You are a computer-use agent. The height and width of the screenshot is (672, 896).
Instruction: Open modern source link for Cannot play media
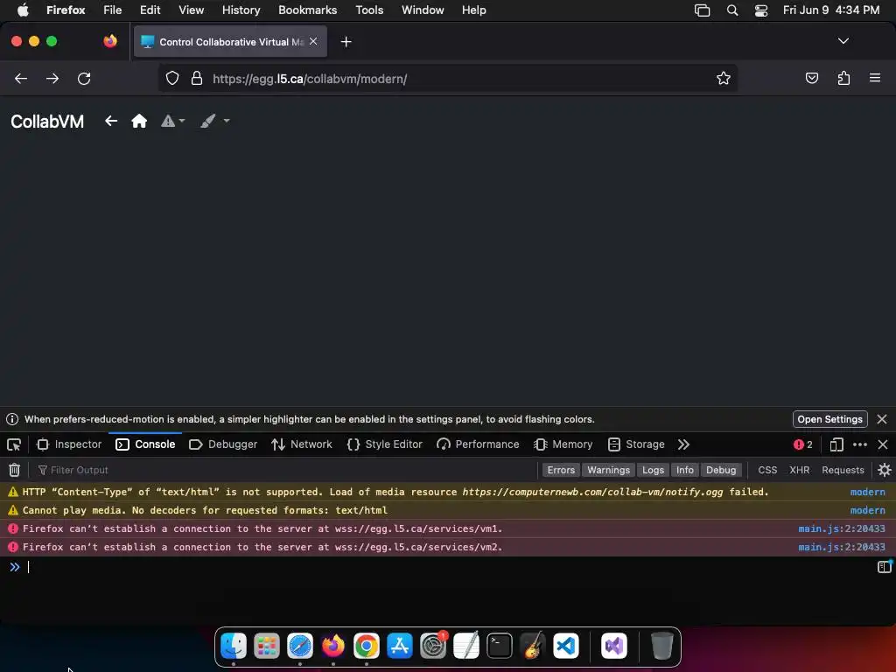867,510
